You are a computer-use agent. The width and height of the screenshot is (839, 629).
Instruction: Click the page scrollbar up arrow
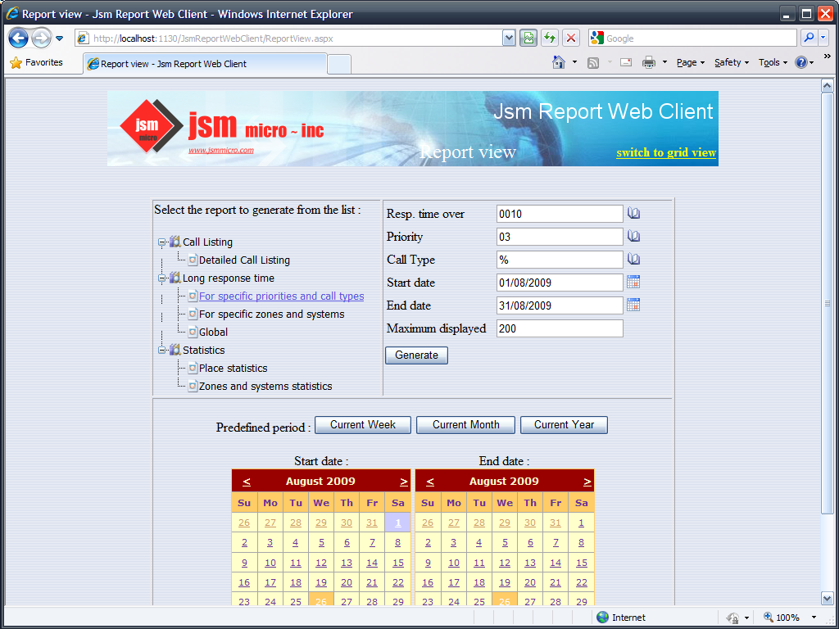pos(828,85)
